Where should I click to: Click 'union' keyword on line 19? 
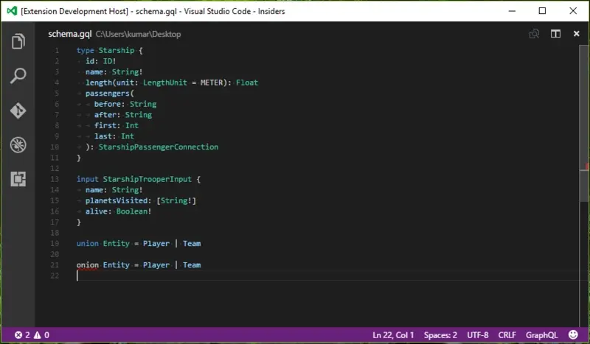click(87, 244)
